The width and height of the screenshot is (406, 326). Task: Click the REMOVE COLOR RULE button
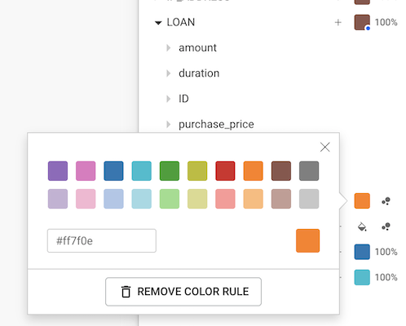click(x=183, y=292)
